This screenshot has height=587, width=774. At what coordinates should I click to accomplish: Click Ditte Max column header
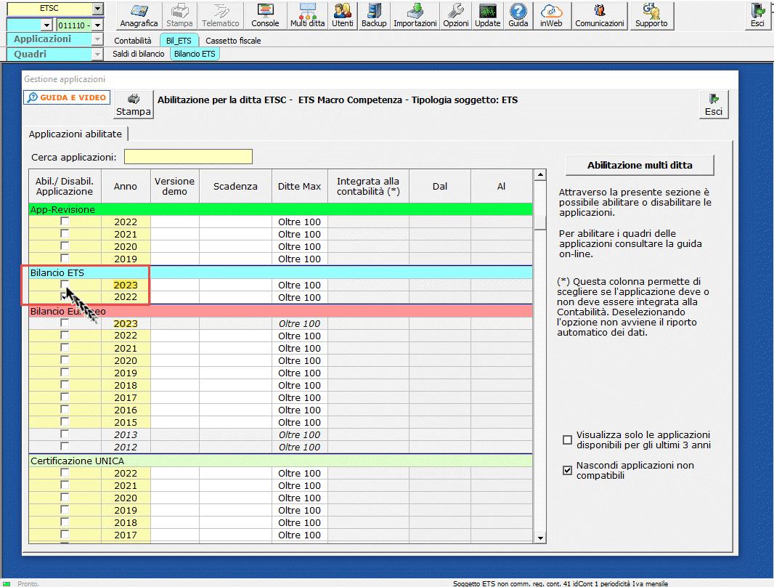[x=299, y=186]
